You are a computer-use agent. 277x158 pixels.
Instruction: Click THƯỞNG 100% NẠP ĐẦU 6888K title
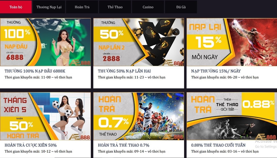coord(35,71)
